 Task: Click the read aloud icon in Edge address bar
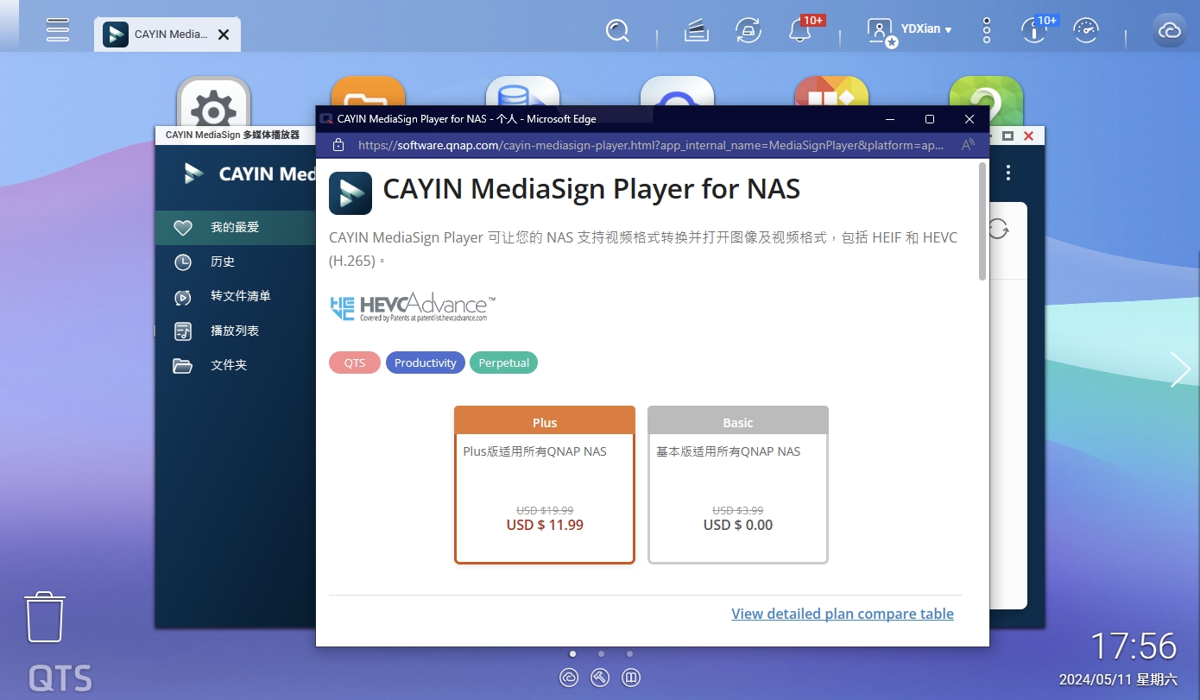pos(969,145)
